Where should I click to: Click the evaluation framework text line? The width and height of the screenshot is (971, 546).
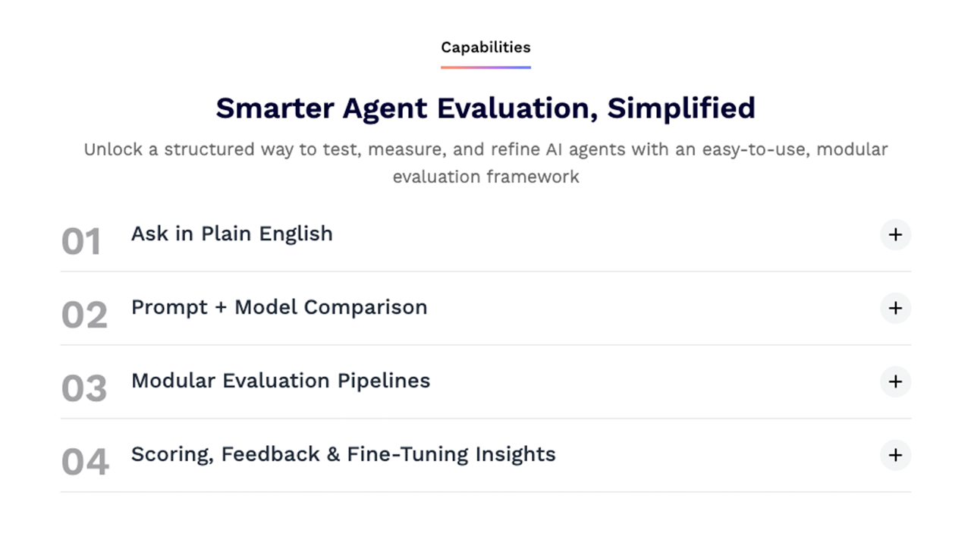coord(485,177)
